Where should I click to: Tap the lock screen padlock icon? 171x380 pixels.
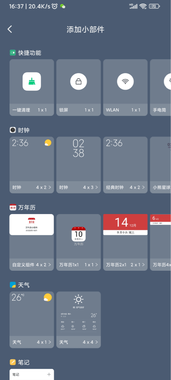pyautogui.click(x=78, y=81)
